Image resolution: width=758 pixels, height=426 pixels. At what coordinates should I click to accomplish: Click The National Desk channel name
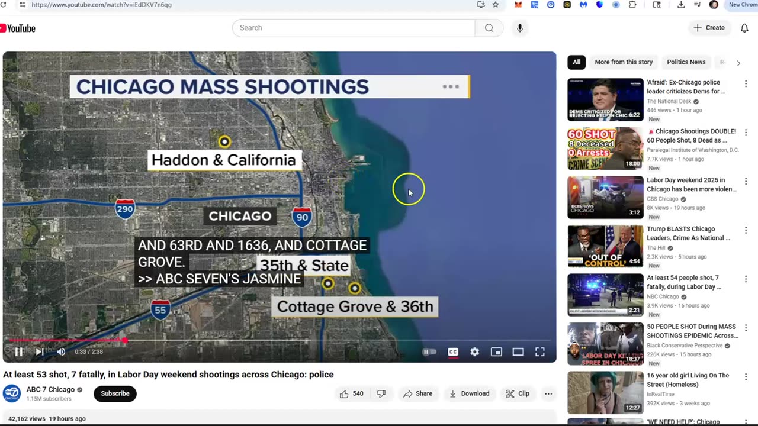point(670,101)
